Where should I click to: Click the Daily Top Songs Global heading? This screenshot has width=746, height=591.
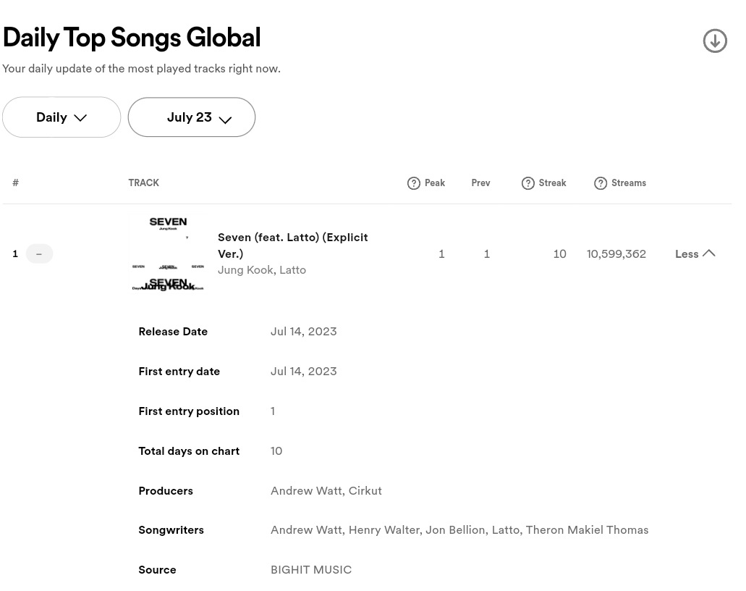pyautogui.click(x=132, y=38)
